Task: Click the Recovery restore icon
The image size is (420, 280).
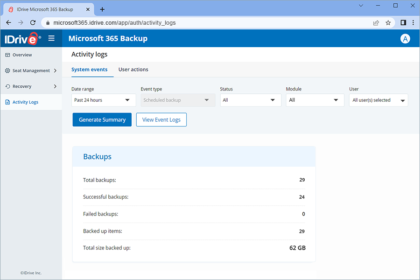Action: (7, 86)
